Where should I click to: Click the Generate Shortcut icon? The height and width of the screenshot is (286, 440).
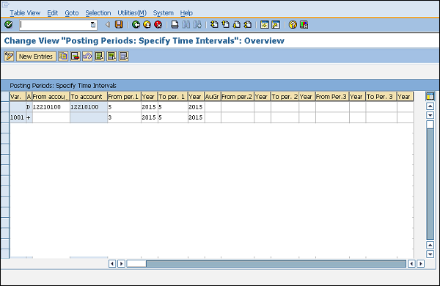tap(276, 25)
